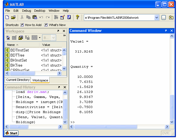This screenshot has width=177, height=138.
Task: Create a new M-file
Action: (x=7, y=17)
